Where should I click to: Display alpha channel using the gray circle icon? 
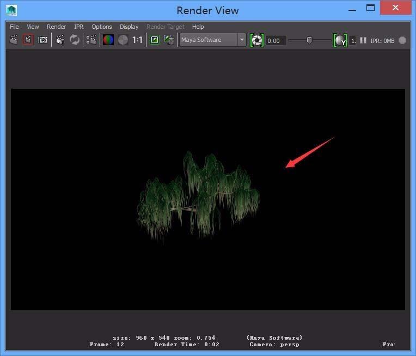pos(123,40)
